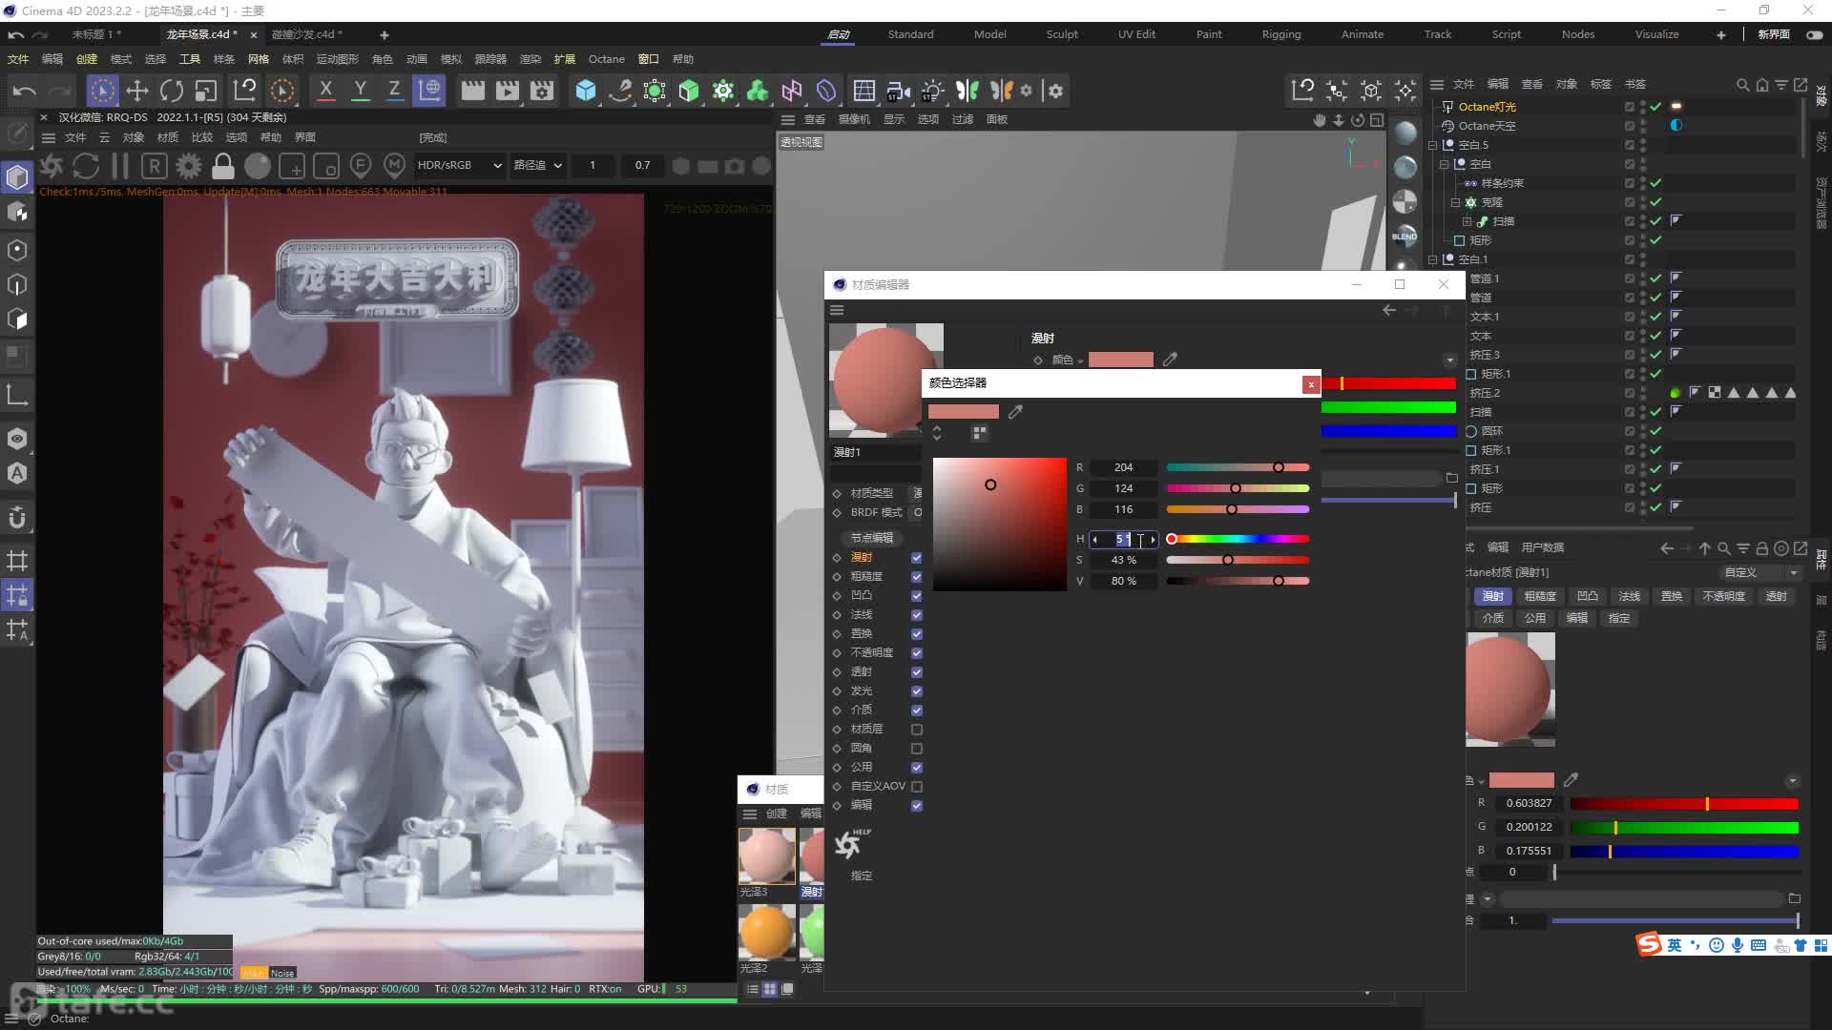Click the eyedropper in the color picker dialog
This screenshot has width=1832, height=1030.
click(x=1015, y=412)
